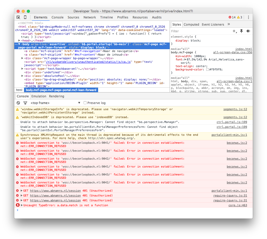
Task: Click the #f9f9f9 background color swatch
Action: tap(207, 69)
